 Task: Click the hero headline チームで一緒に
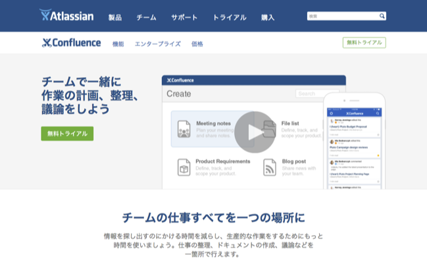(81, 82)
